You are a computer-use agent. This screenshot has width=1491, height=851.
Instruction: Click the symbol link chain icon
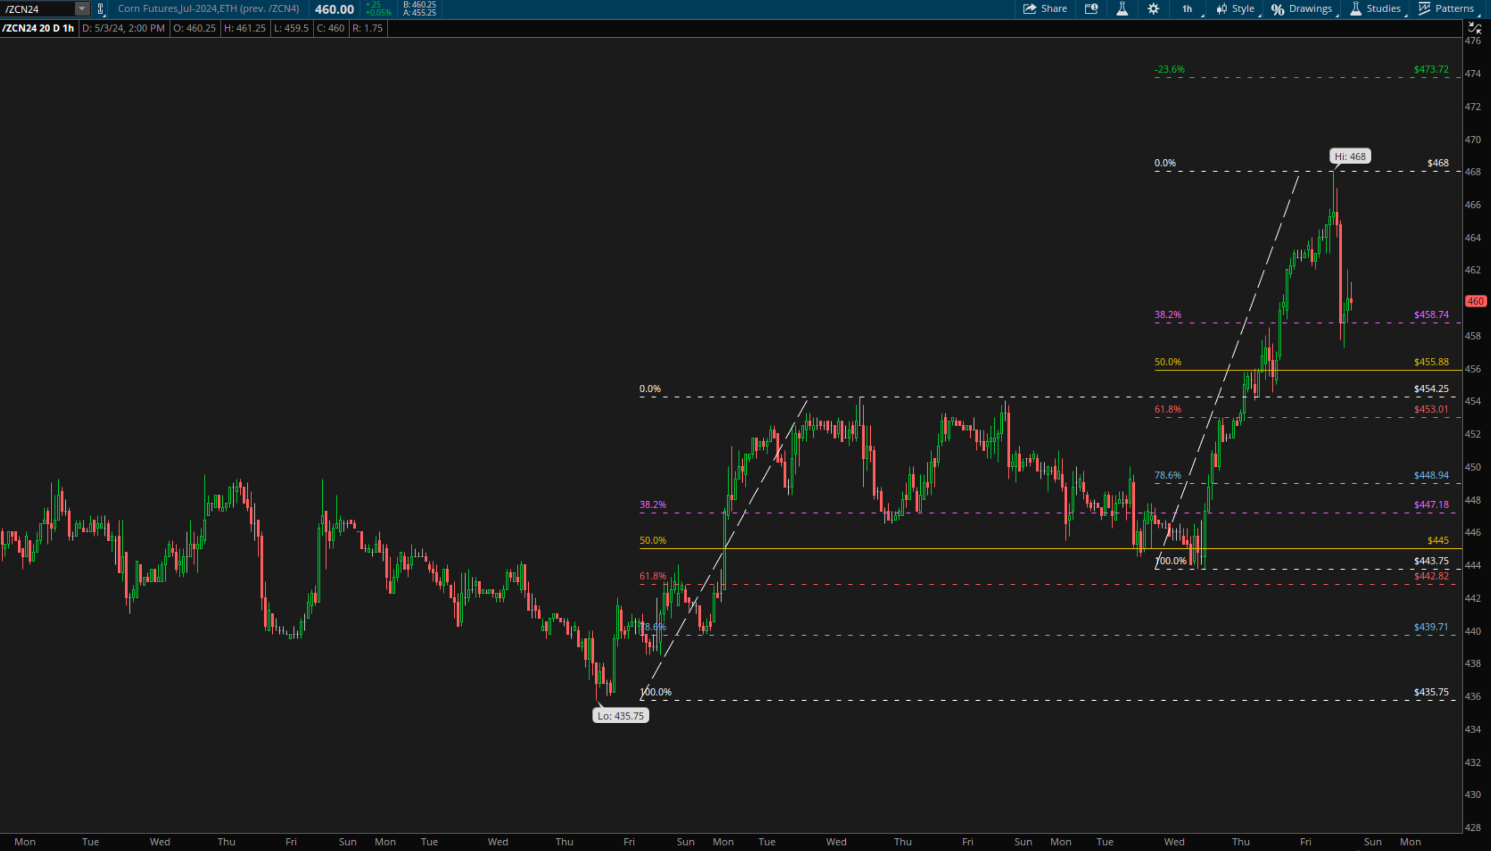pyautogui.click(x=100, y=9)
